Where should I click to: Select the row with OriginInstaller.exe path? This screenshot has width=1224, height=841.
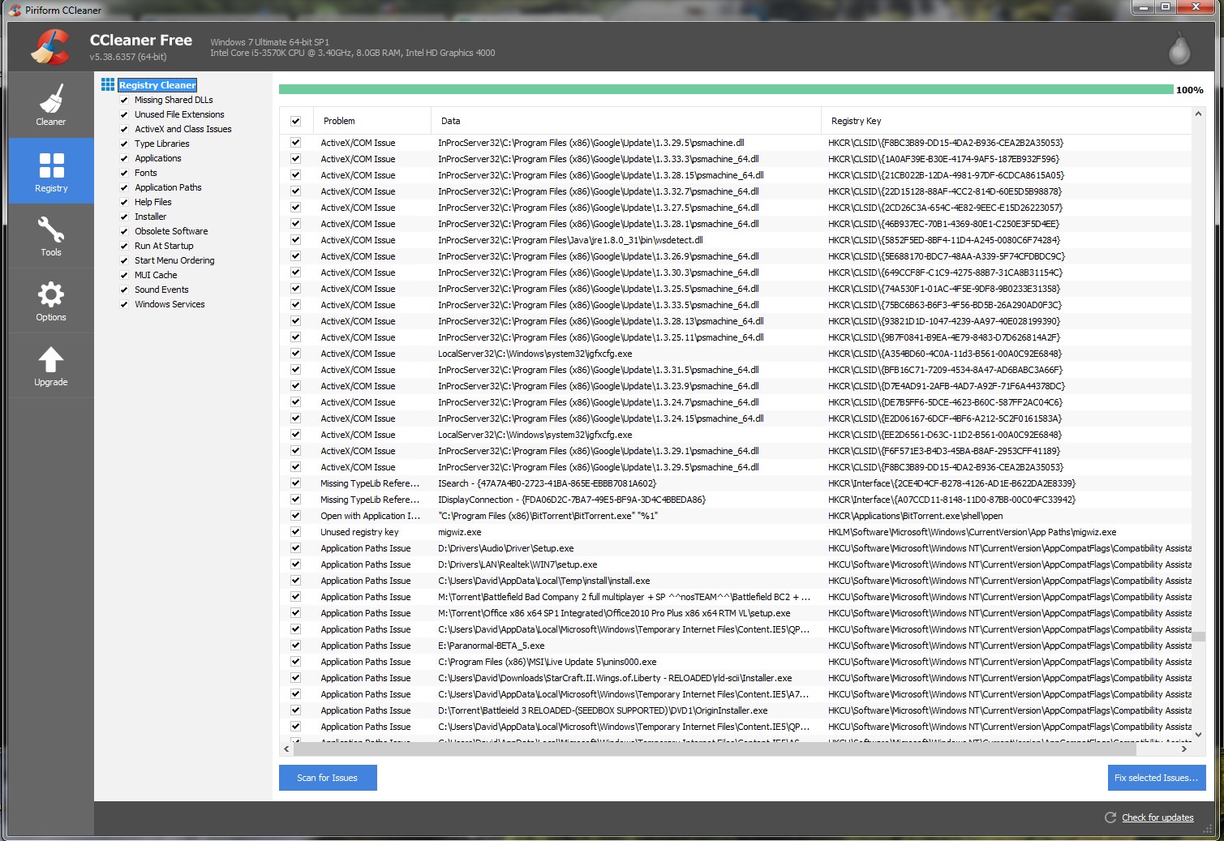pyautogui.click(x=737, y=710)
